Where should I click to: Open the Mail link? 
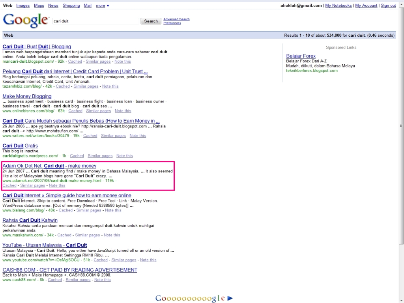[88, 6]
